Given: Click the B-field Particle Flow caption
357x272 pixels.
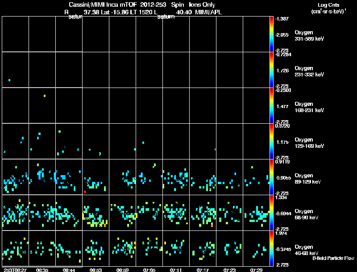Looking at the screenshot, I should tap(333, 258).
